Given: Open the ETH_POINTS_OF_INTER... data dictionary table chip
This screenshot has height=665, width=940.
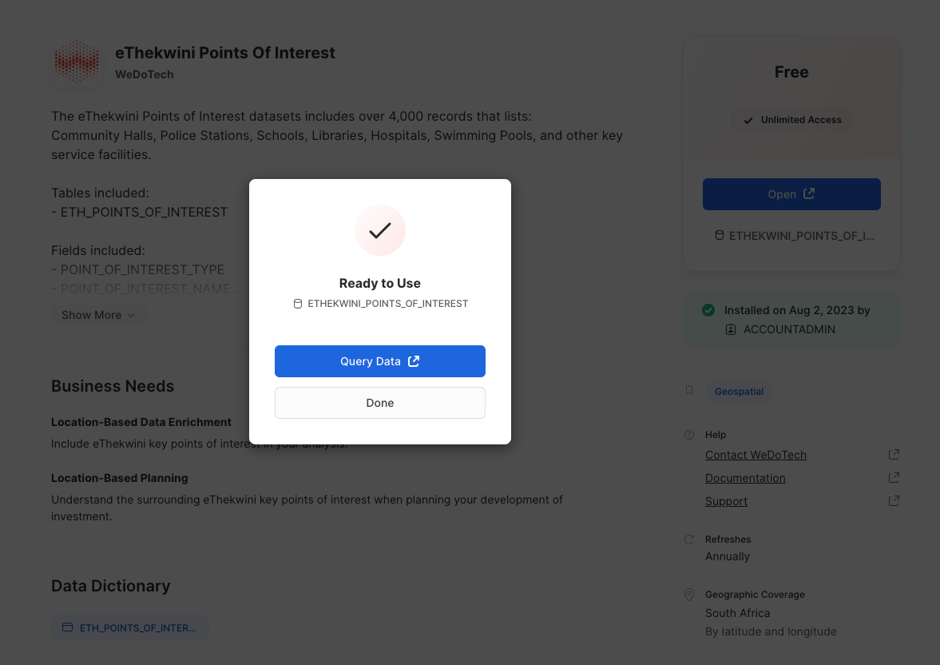Looking at the screenshot, I should 130,627.
